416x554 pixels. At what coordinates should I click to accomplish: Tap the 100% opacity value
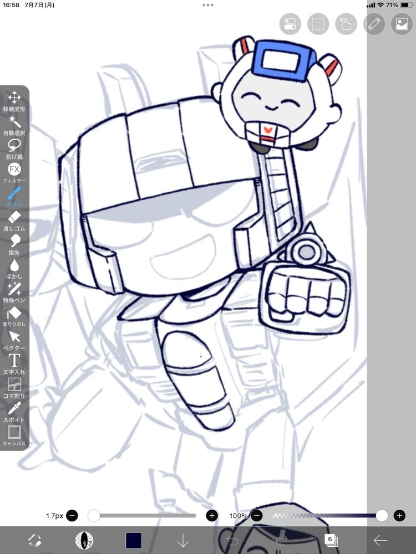(238, 515)
